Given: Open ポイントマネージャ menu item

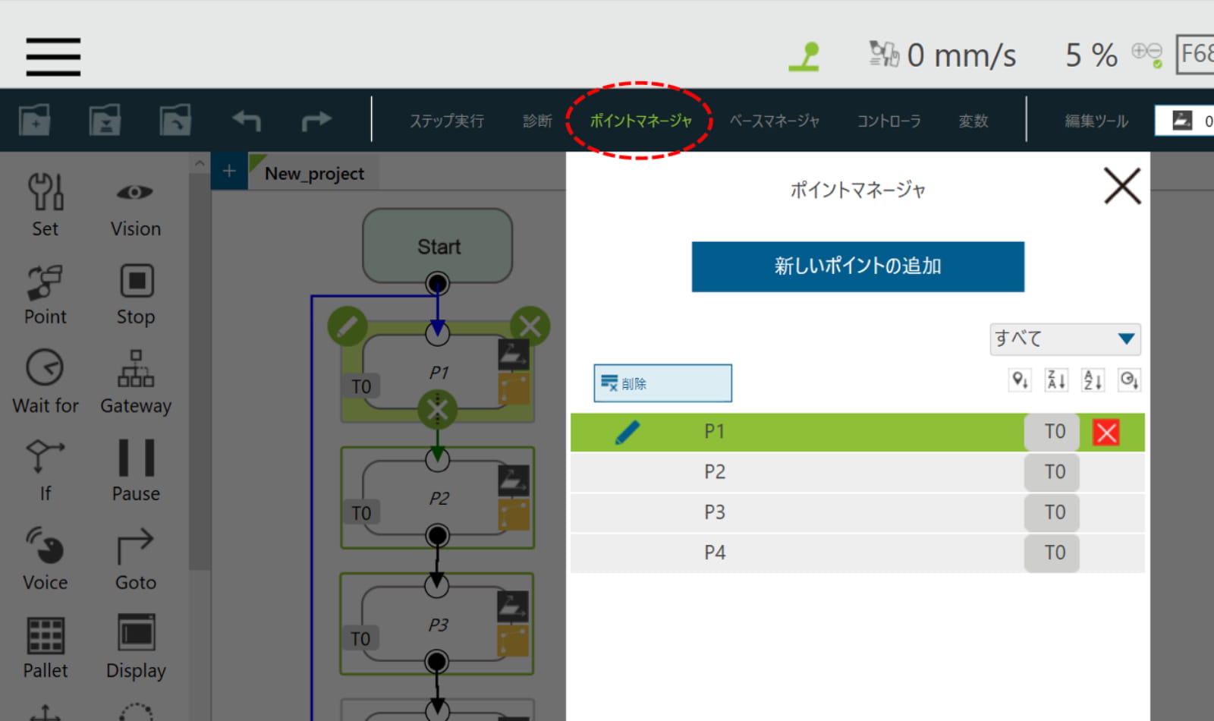Looking at the screenshot, I should pos(640,121).
